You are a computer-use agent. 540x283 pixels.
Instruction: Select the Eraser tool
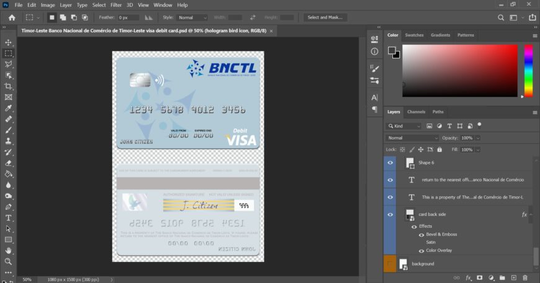8,163
